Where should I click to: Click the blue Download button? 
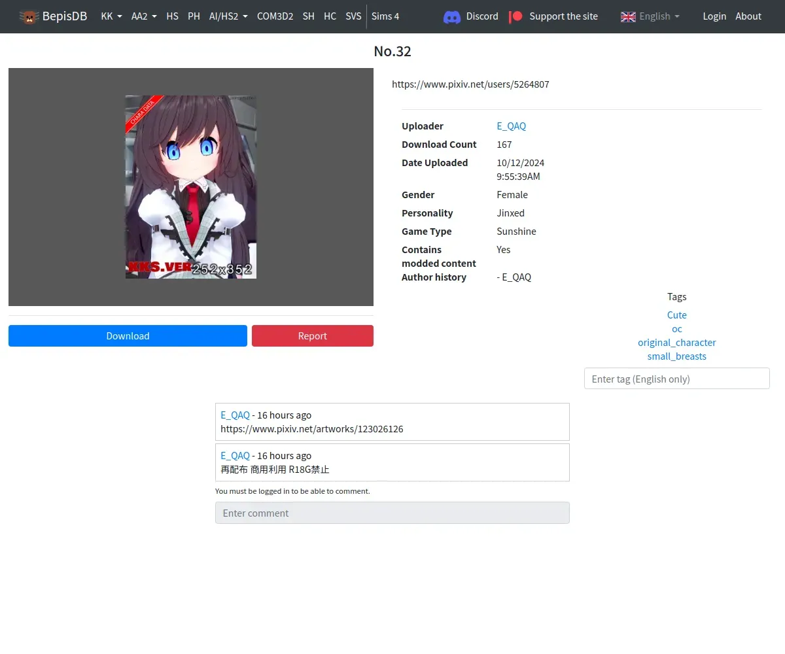point(128,336)
